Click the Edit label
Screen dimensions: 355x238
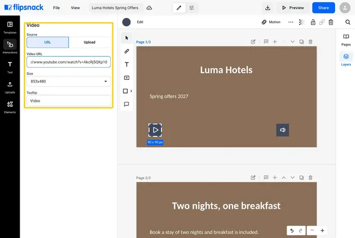(140, 22)
